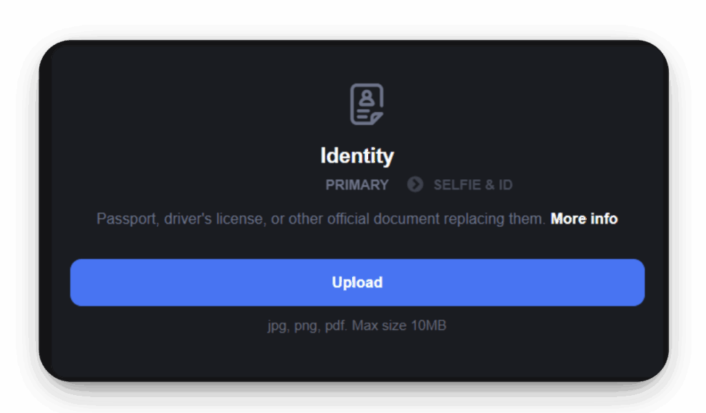Screen dimensions: 706x413
Task: Click the identity document icon
Action: coord(367,104)
